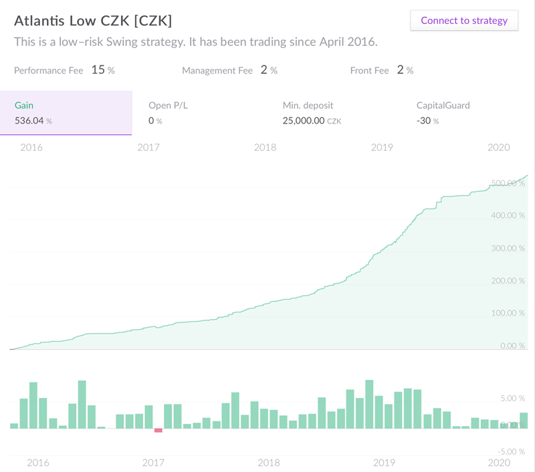Click the Connect to strategy button
The width and height of the screenshot is (535, 472).
point(464,21)
